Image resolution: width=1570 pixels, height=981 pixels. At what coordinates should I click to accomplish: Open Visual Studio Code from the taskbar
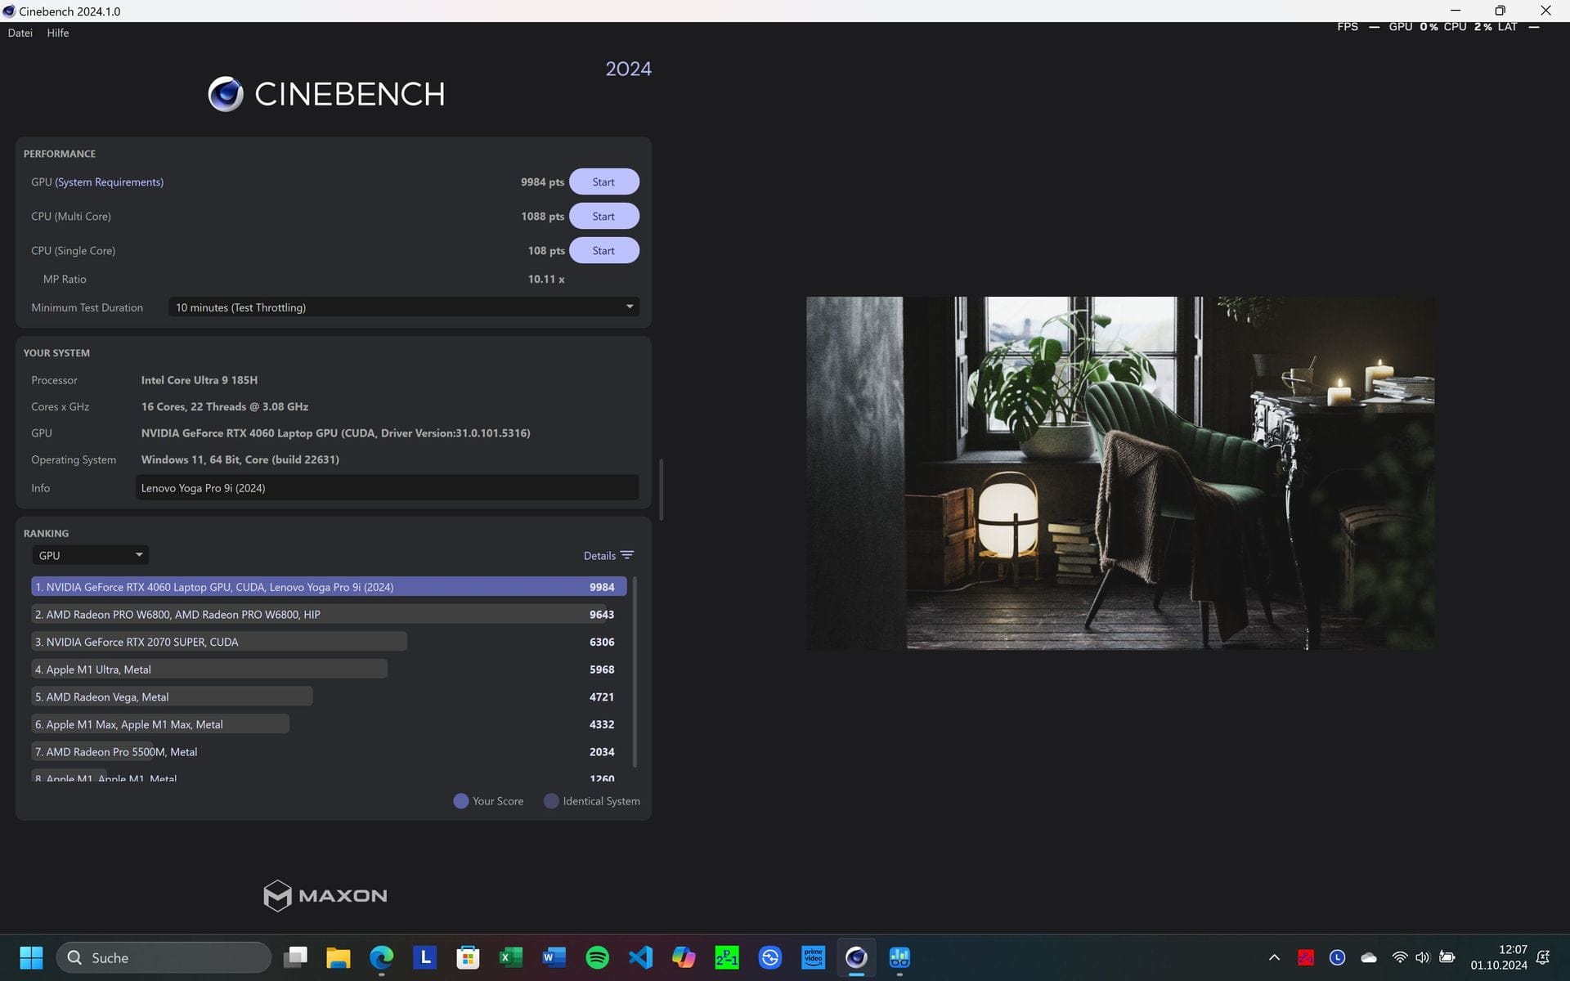pyautogui.click(x=640, y=957)
